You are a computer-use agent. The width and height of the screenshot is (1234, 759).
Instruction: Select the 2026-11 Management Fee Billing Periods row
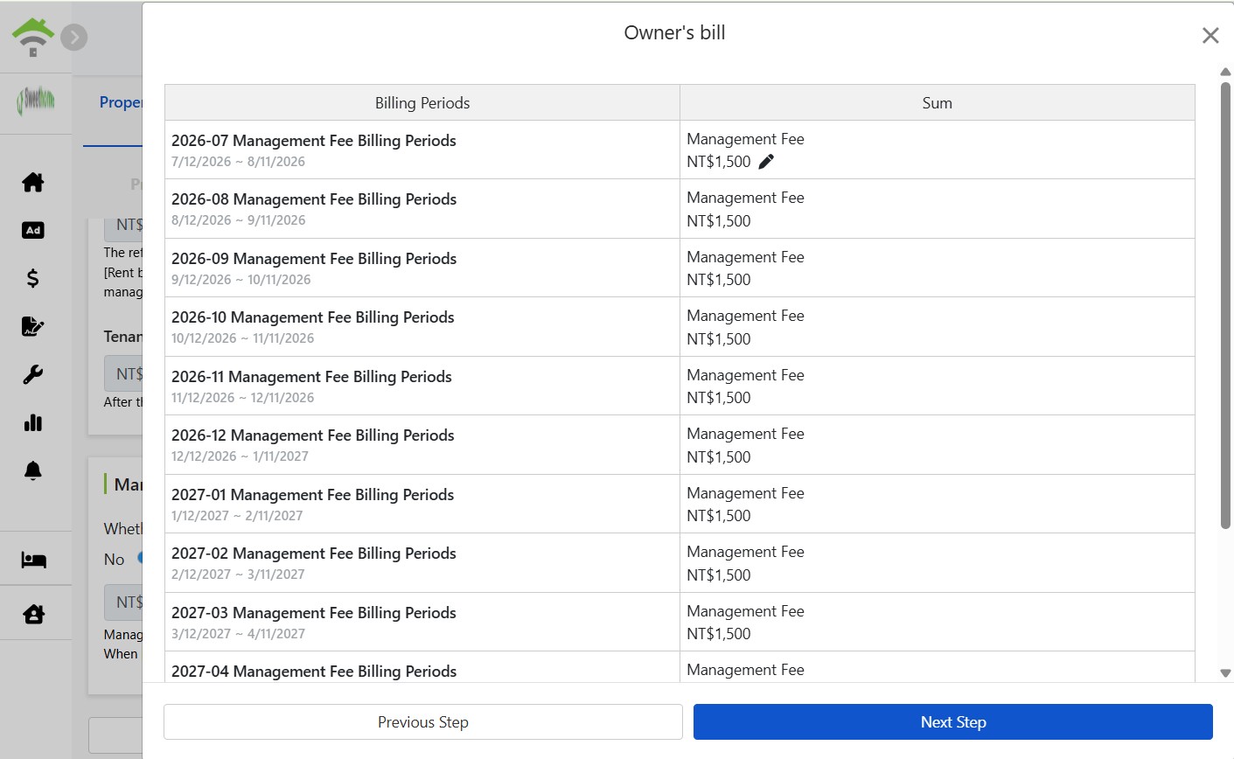680,386
